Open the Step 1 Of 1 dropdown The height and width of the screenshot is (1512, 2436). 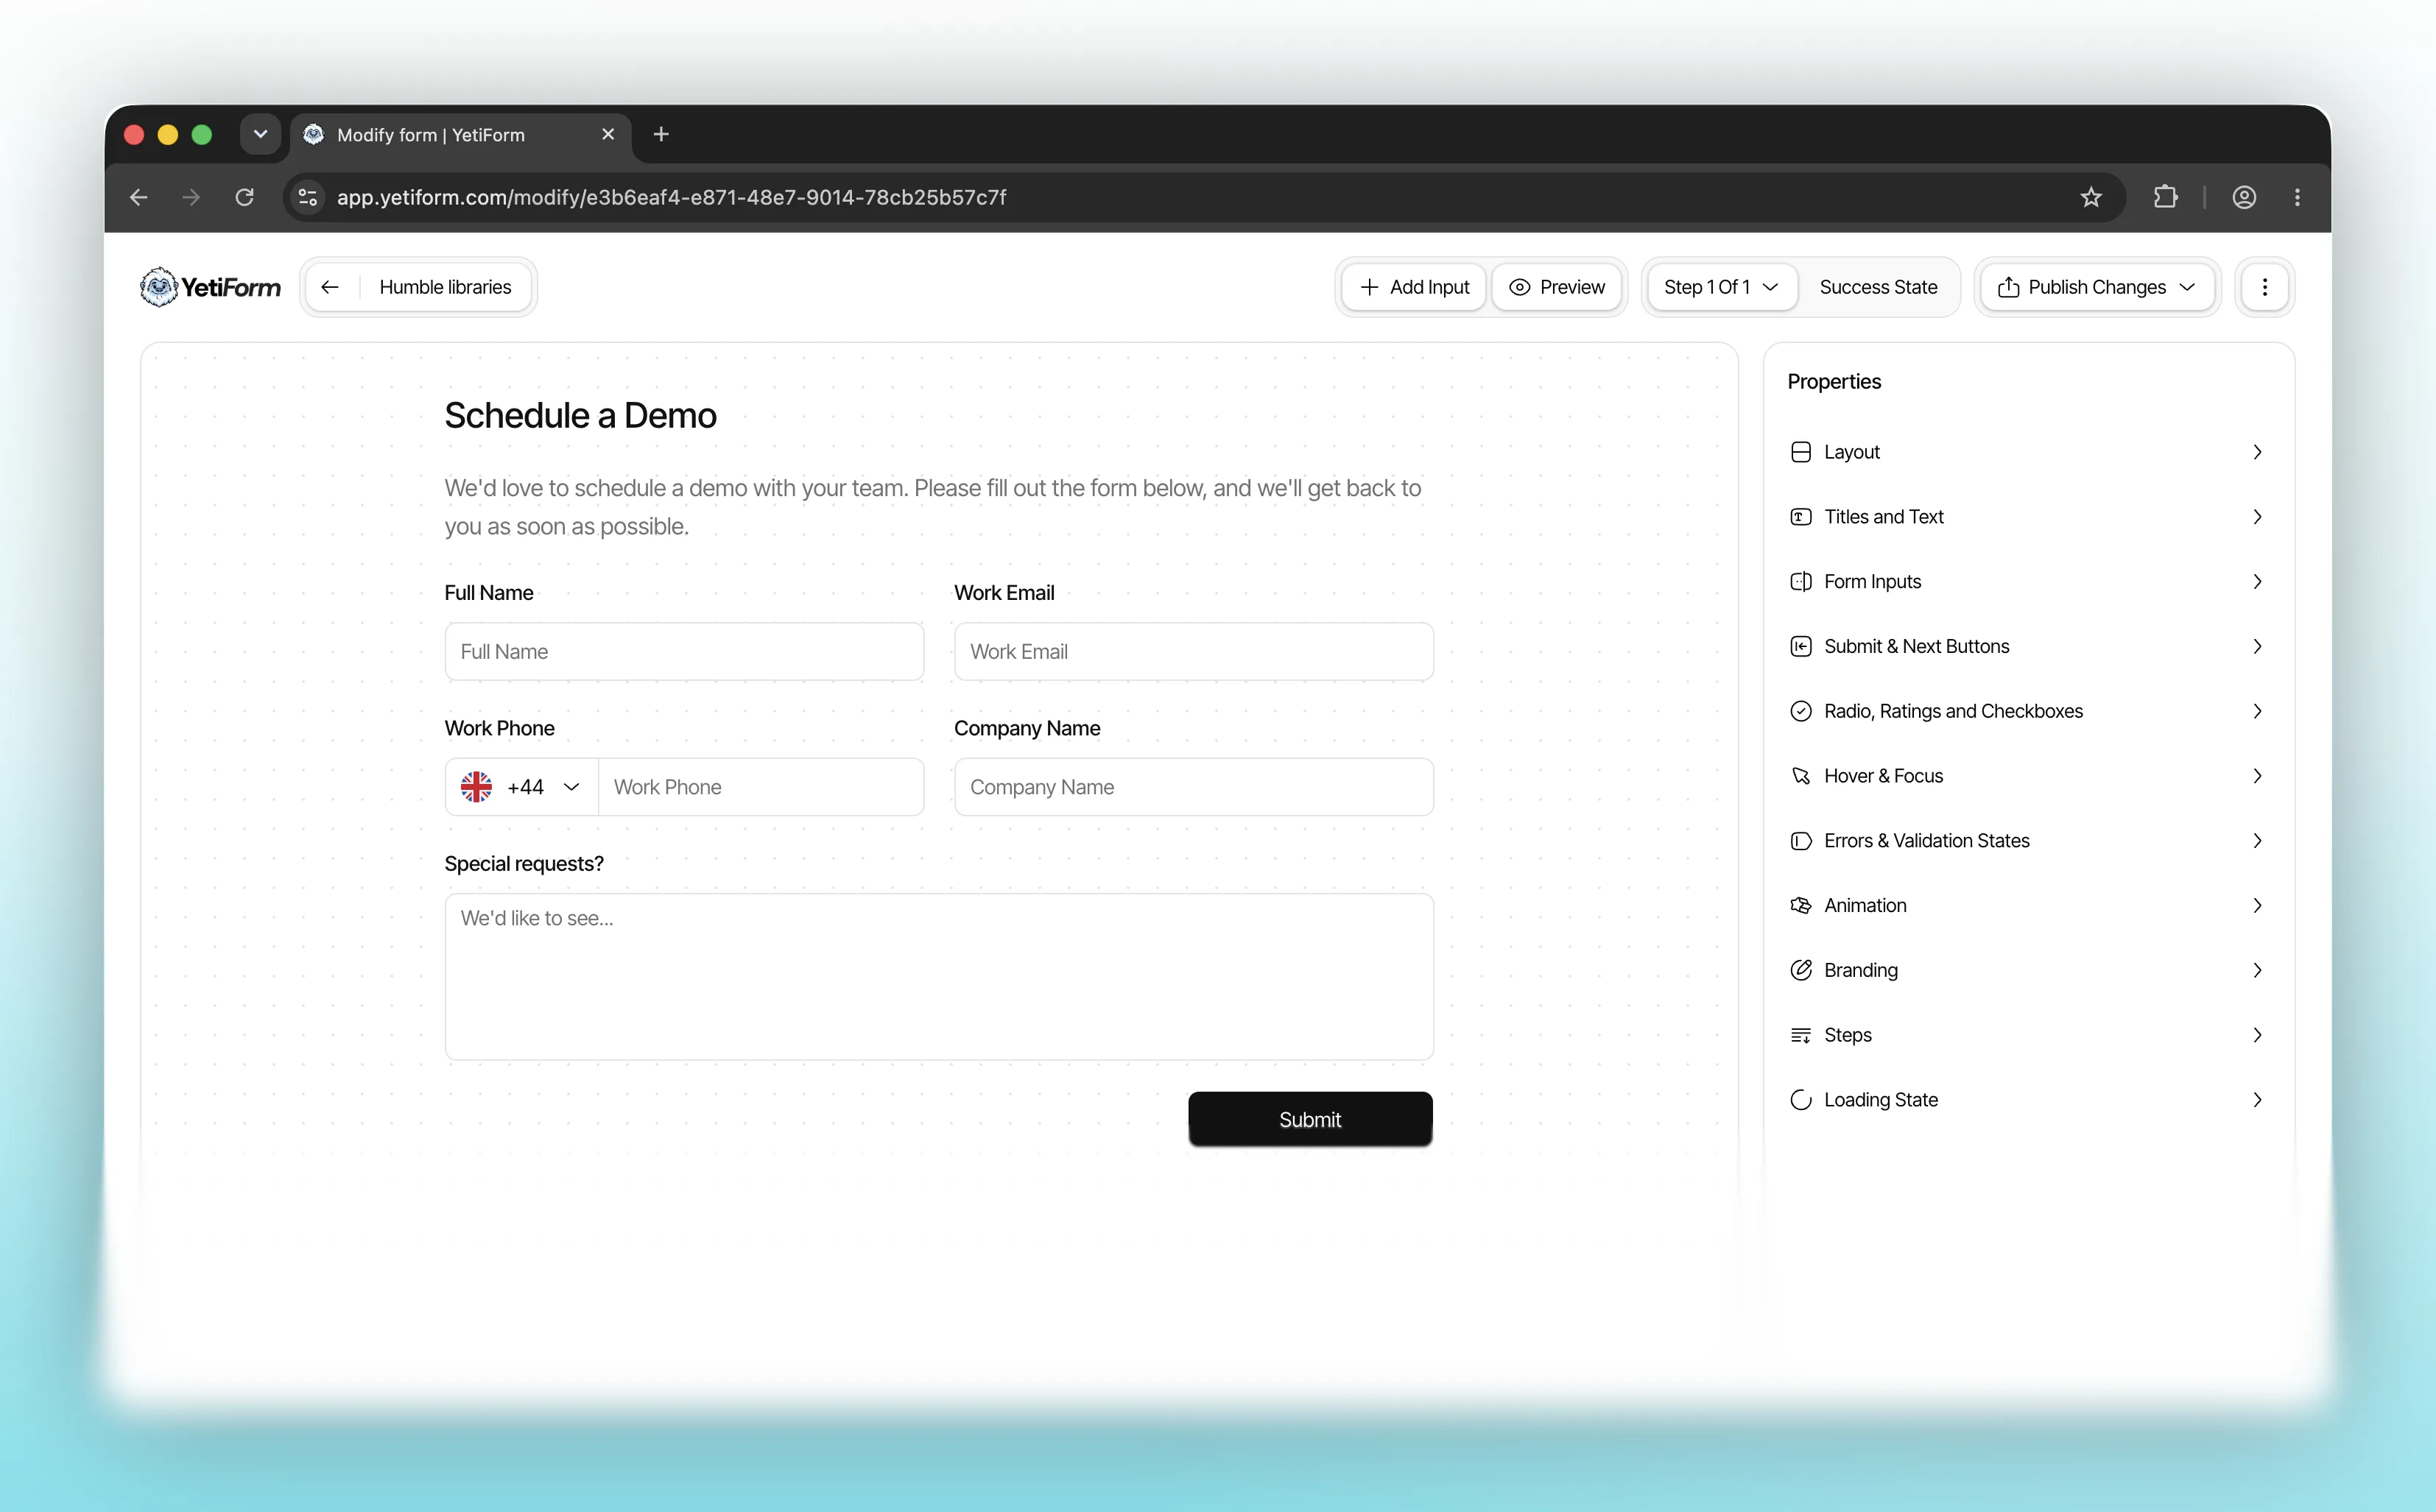point(1721,287)
